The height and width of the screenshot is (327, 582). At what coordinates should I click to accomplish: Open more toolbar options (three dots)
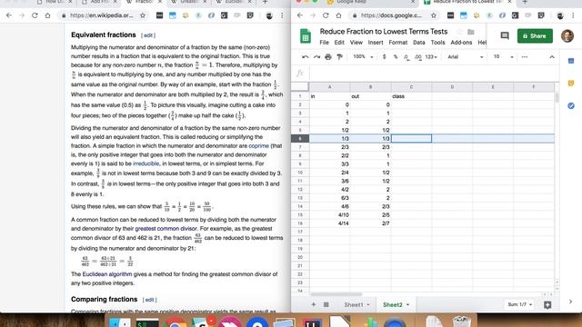pyautogui.click(x=525, y=56)
